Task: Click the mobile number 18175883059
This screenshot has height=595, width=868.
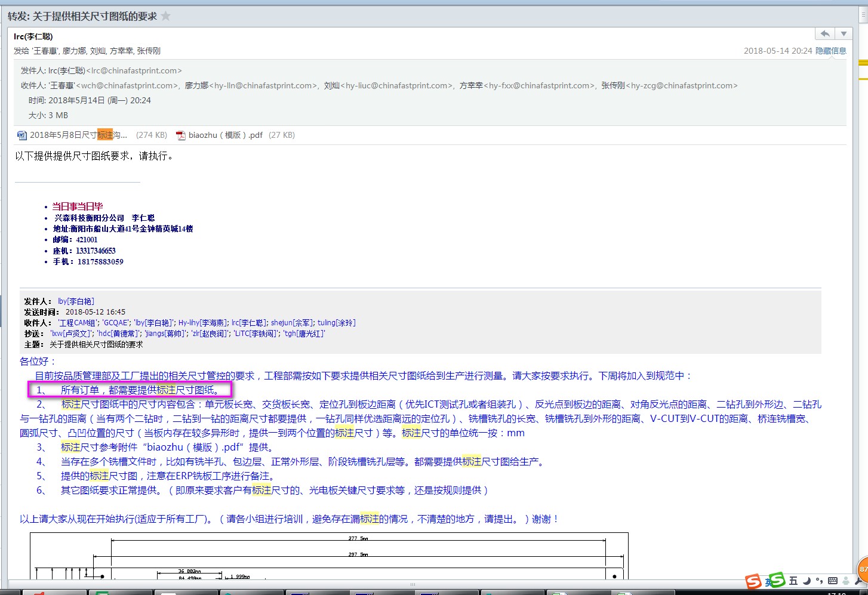Action: (100, 261)
